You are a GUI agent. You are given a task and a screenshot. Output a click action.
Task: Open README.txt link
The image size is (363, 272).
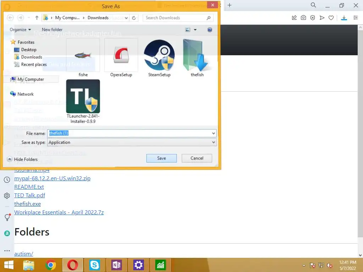29,187
